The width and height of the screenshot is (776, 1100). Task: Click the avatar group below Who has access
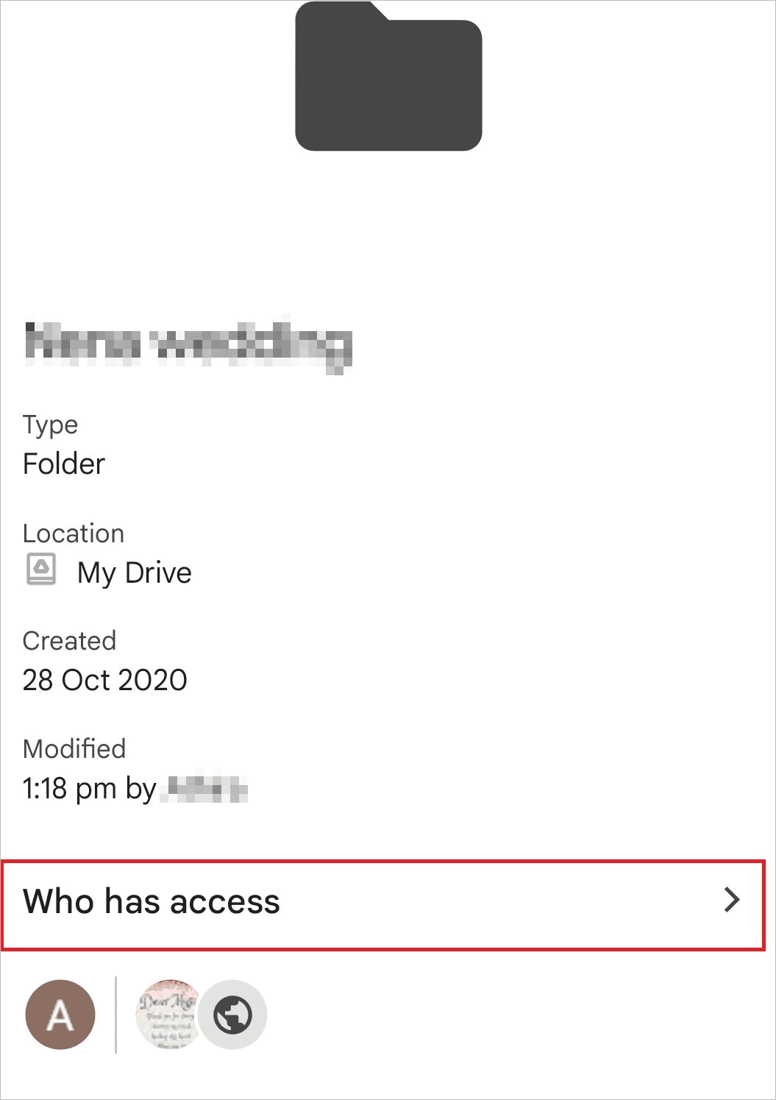pyautogui.click(x=147, y=1014)
